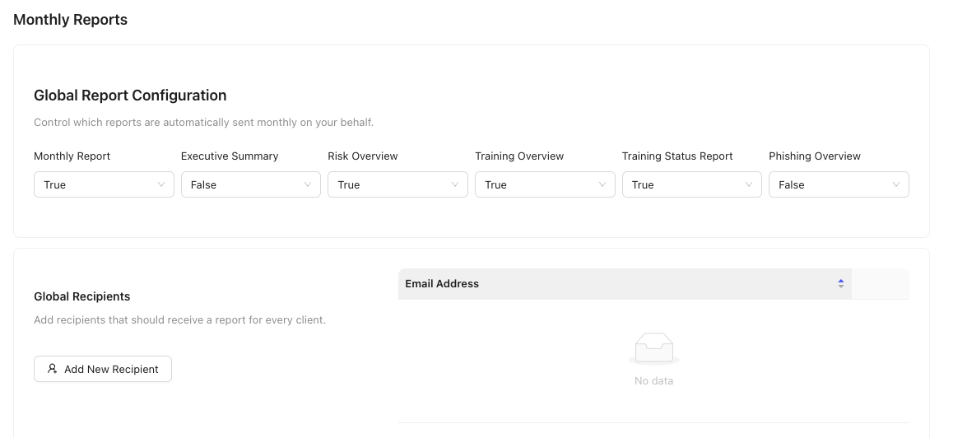Click the Global Report Configuration heading
Viewport: 953px width, 438px height.
pos(130,96)
